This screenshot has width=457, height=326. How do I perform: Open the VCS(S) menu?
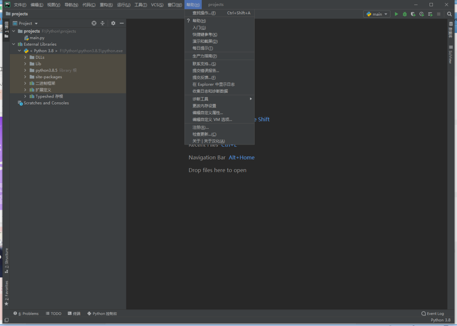(x=157, y=5)
